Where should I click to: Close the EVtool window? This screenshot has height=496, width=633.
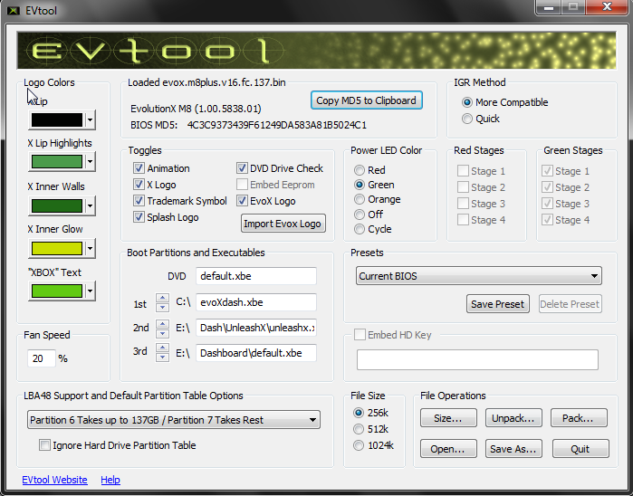pos(607,7)
